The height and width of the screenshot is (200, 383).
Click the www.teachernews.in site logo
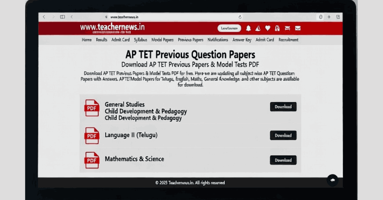(x=112, y=28)
